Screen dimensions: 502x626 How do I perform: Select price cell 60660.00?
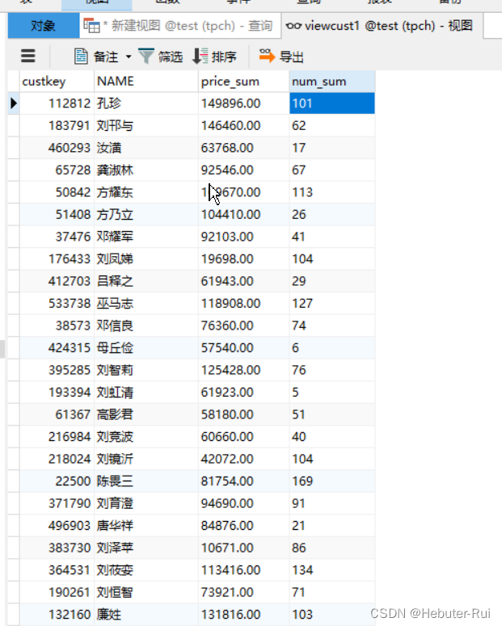click(x=244, y=437)
